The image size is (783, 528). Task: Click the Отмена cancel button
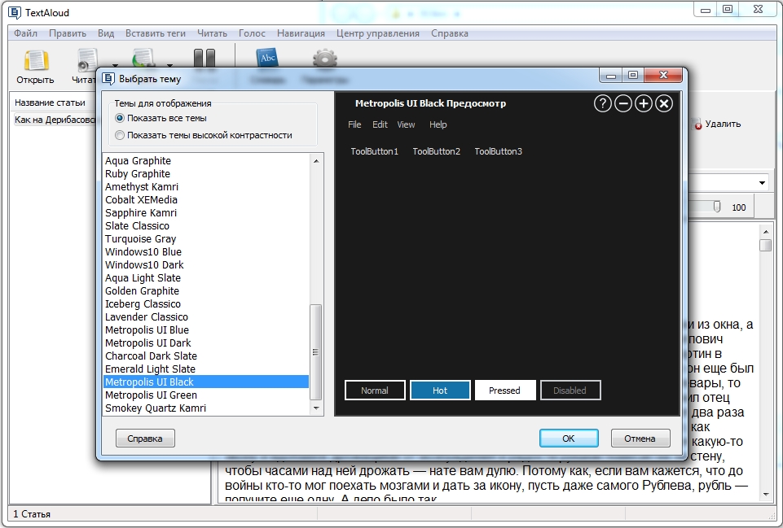tap(640, 439)
